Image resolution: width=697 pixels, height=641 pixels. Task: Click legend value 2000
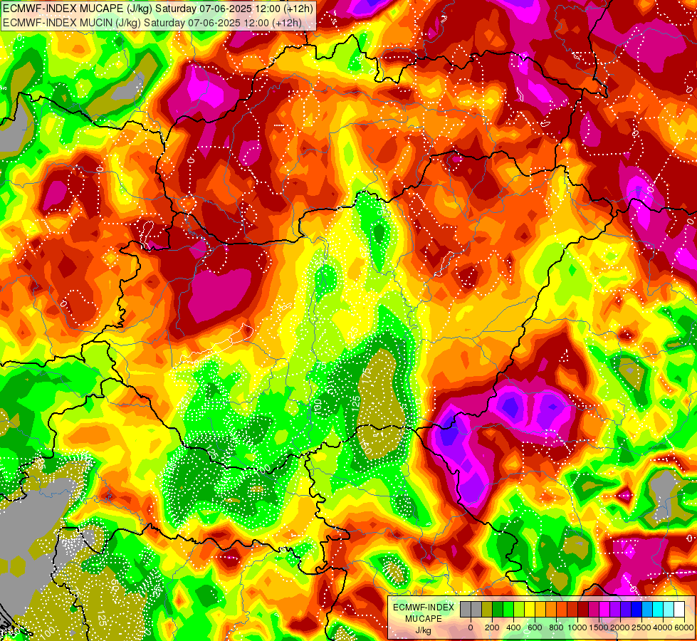coord(621,627)
